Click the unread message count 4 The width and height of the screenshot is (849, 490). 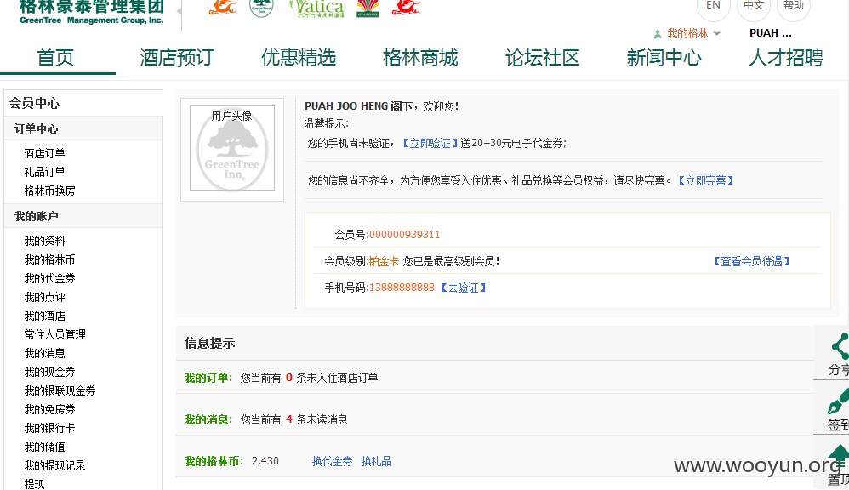click(x=288, y=419)
